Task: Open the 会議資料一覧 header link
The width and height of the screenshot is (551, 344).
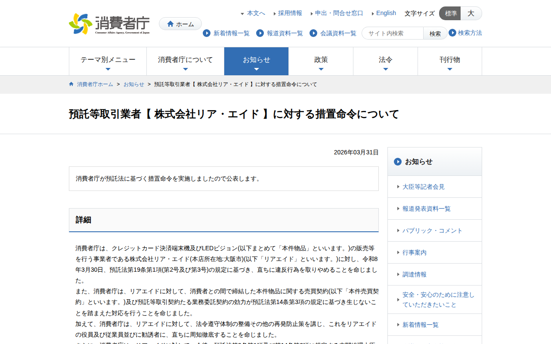Action: tap(338, 33)
